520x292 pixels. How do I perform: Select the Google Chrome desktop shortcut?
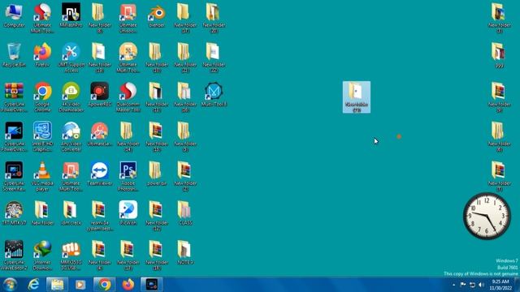tap(42, 97)
